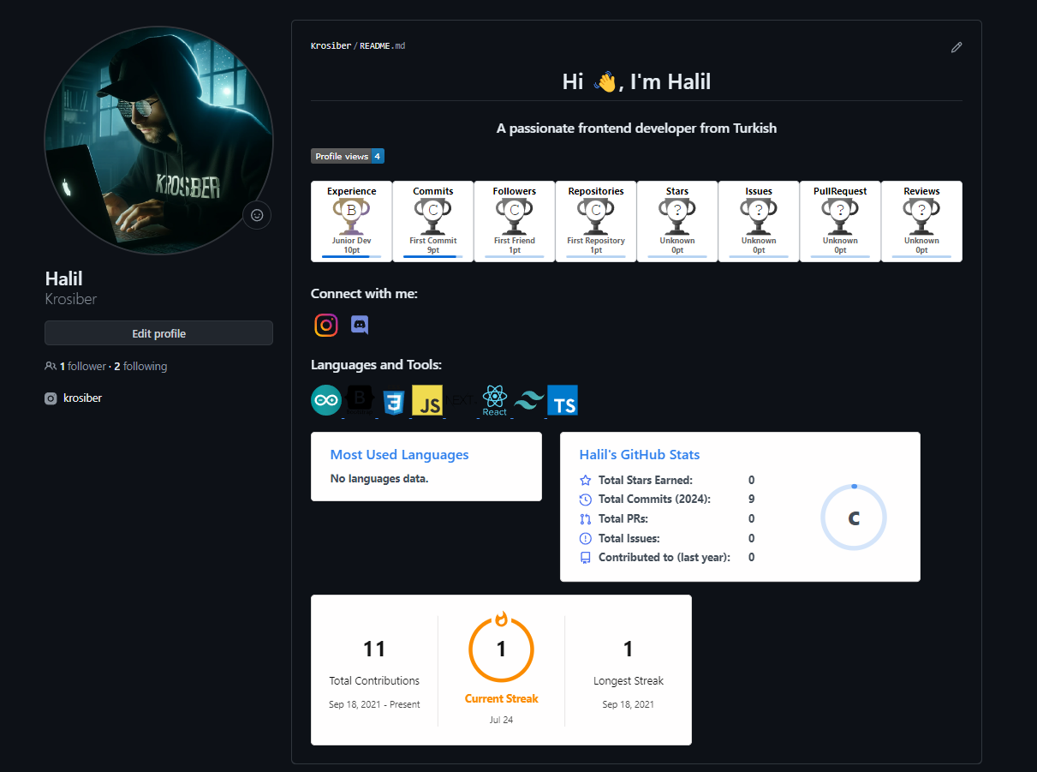The width and height of the screenshot is (1037, 772).
Task: Click the Profile views badge
Action: (348, 156)
